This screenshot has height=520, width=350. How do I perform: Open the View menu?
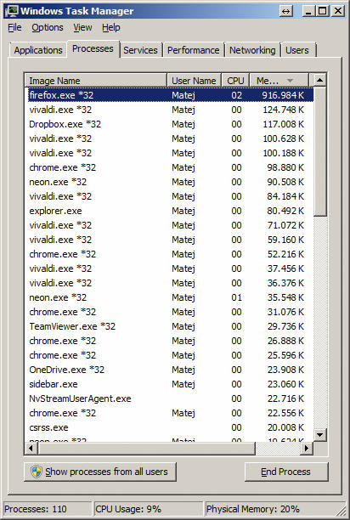[82, 27]
